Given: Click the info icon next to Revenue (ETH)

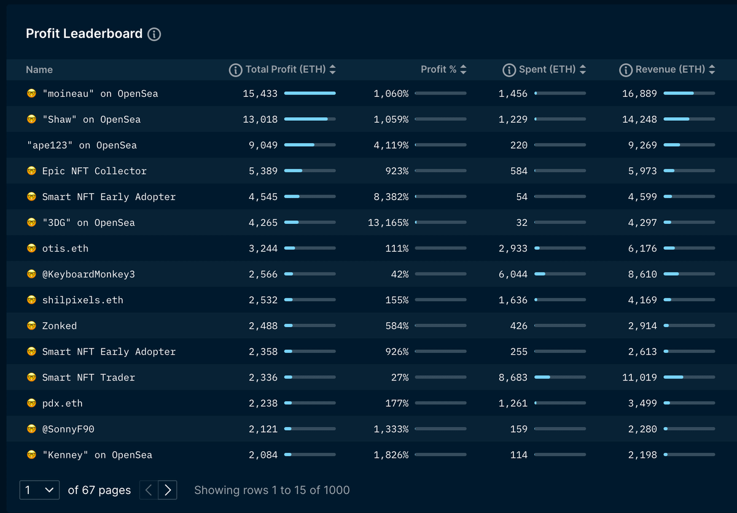Looking at the screenshot, I should [625, 70].
